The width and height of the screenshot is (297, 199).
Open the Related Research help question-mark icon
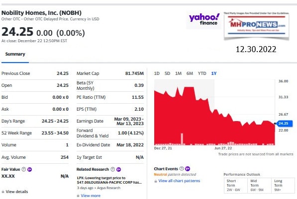113,169
